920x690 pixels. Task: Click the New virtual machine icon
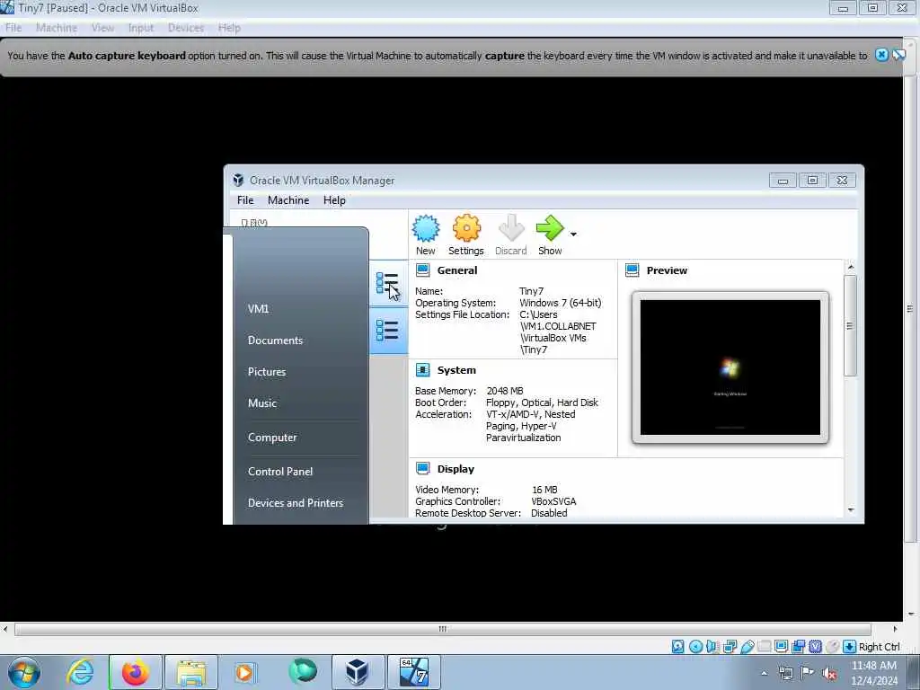(x=425, y=228)
